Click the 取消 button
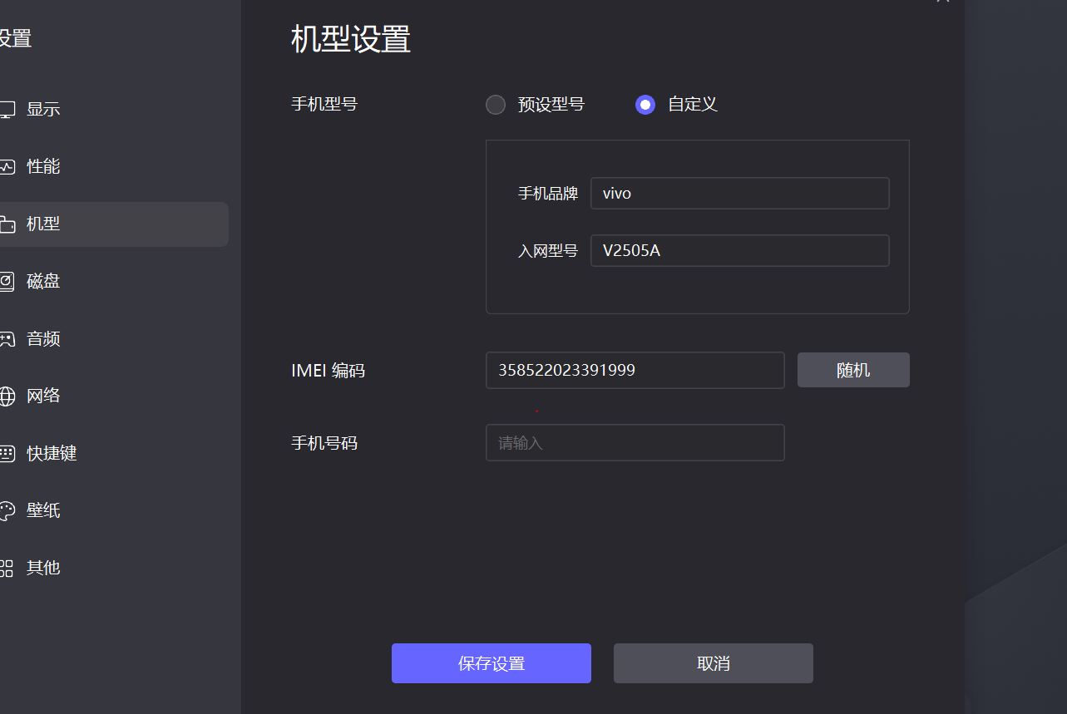1067x714 pixels. point(714,663)
